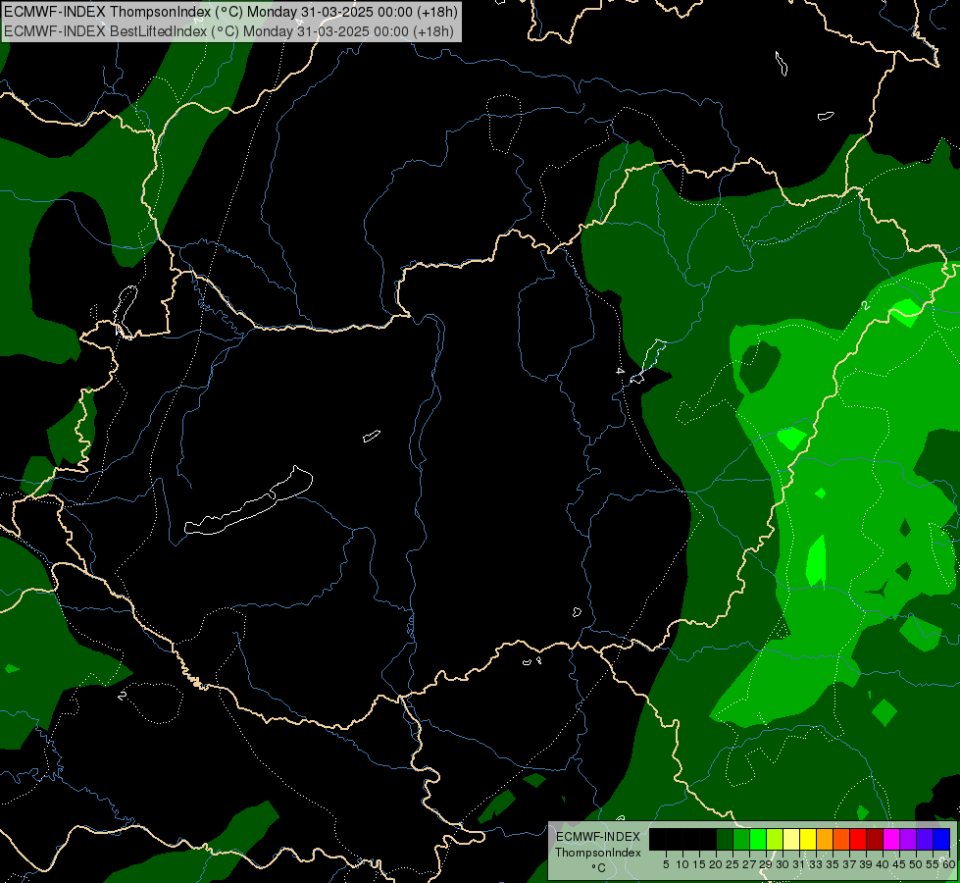Pick the red-orange 35–37 legend swatch

[840, 839]
